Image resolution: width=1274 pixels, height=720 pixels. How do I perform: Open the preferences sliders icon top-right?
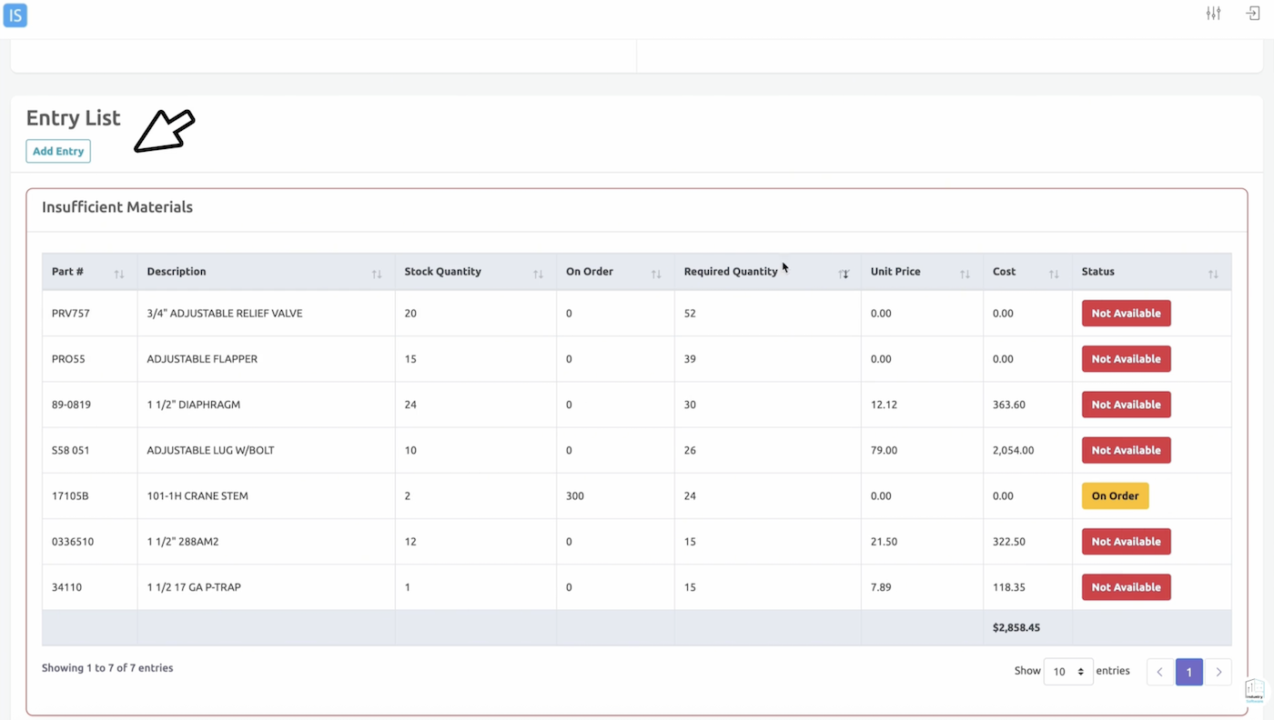click(x=1213, y=13)
